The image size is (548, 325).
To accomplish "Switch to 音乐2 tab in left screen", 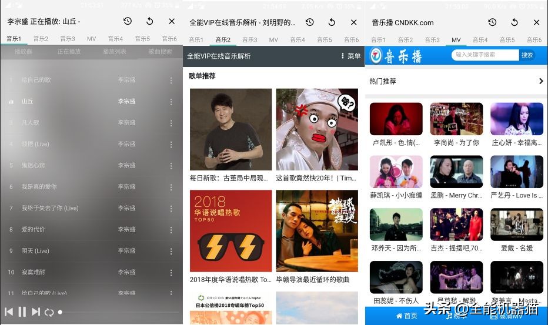I will (41, 38).
